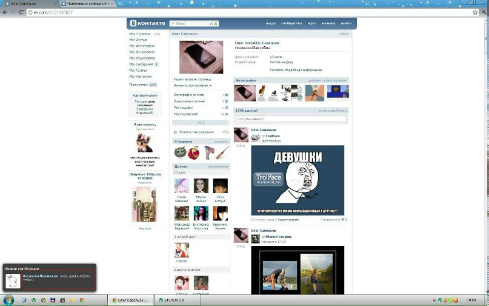Click the Windows Start button
Screen dimensions: 489x306
pos(6,299)
